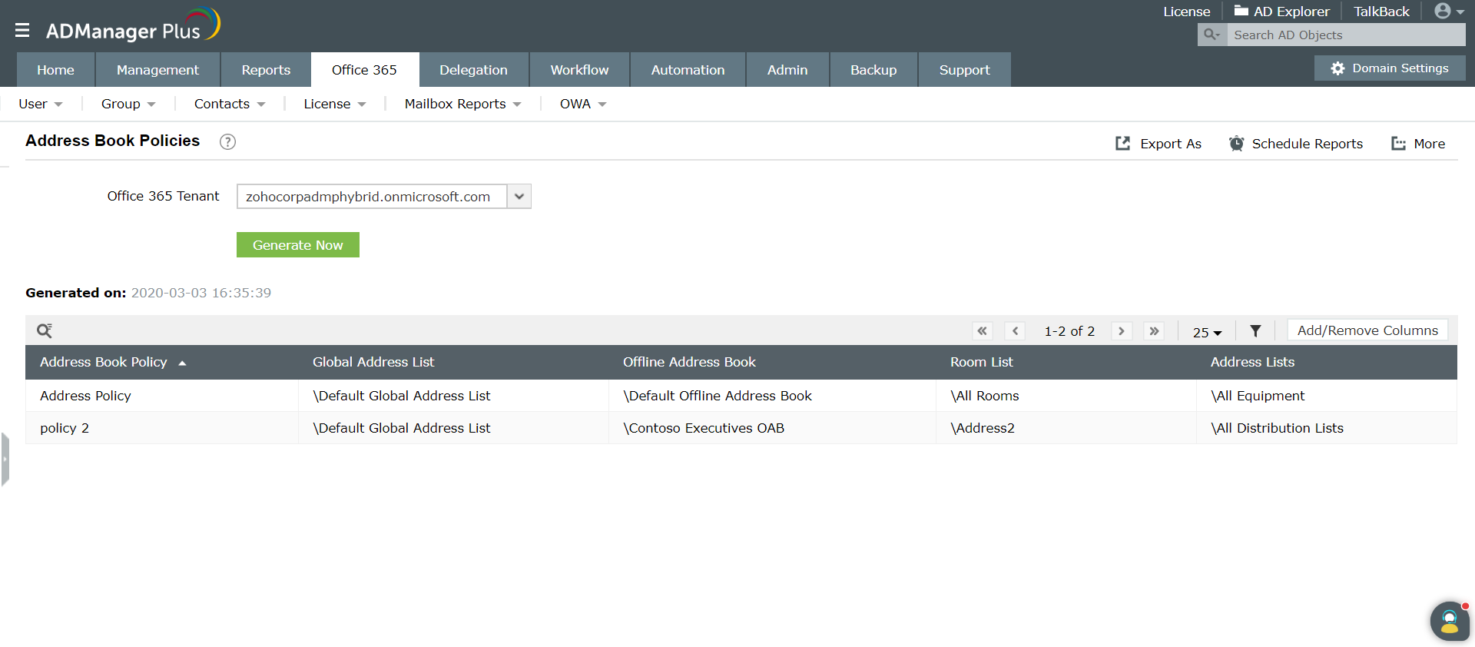Switch to the Management tab

pos(157,70)
